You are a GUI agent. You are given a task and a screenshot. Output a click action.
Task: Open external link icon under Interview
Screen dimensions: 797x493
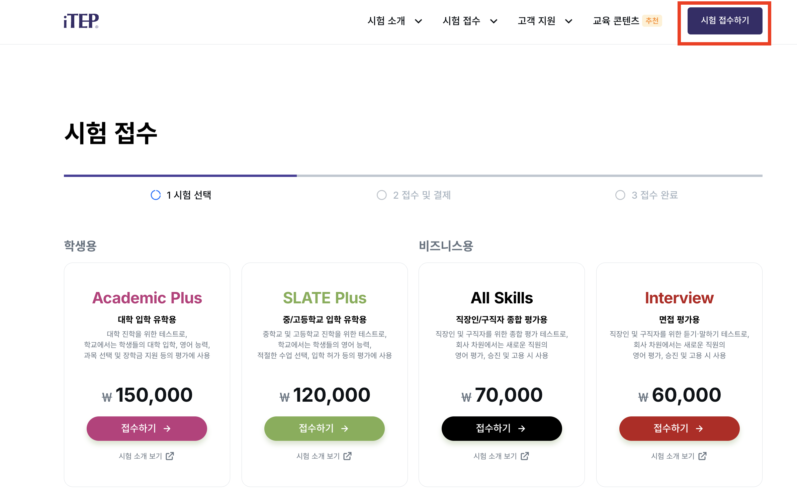pos(702,456)
